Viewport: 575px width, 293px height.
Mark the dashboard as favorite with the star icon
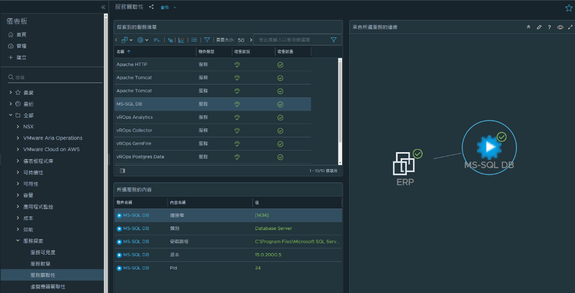coord(568,8)
